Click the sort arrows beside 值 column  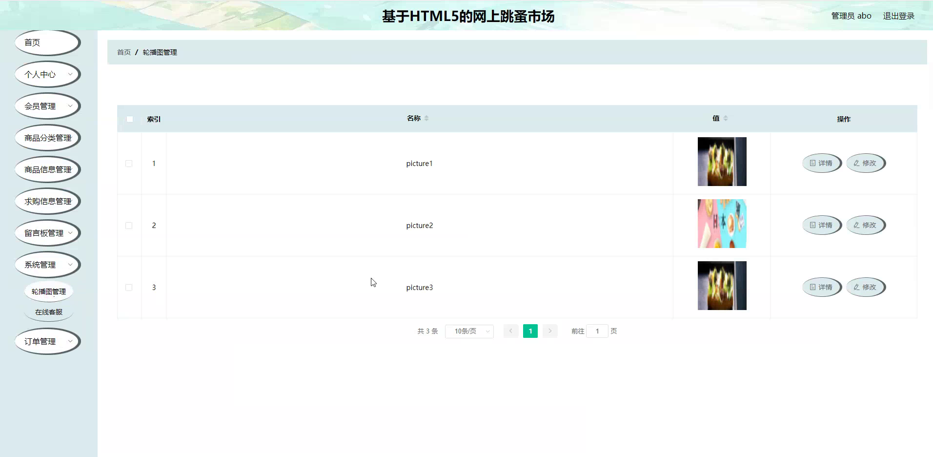(x=725, y=118)
